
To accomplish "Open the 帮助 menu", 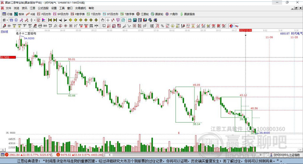I will [x=91, y=8].
